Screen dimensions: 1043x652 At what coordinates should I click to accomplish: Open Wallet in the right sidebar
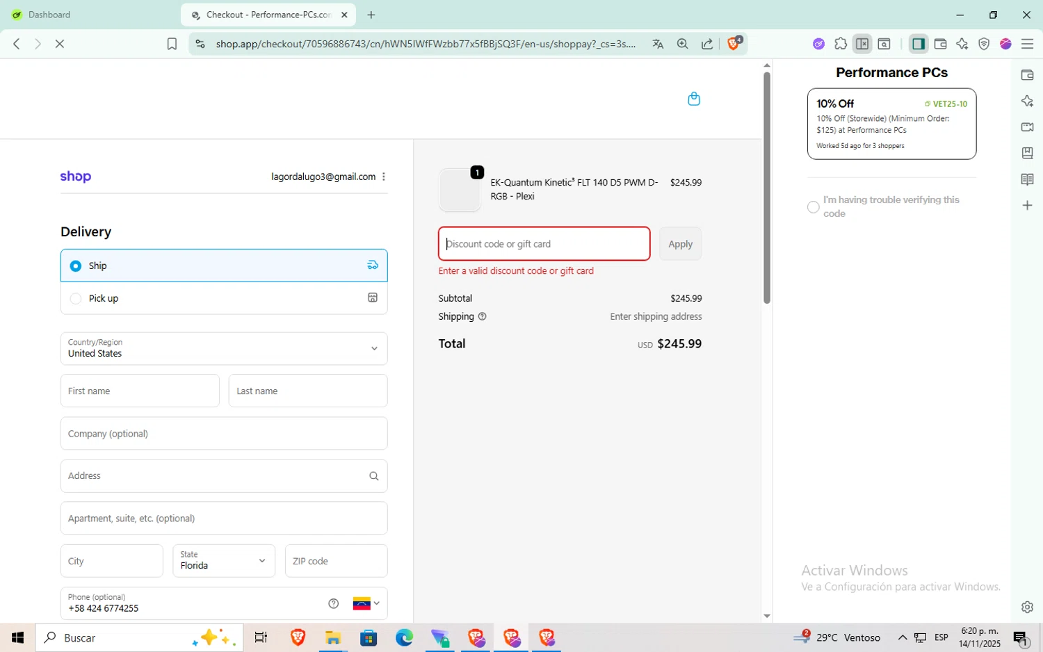point(1027,75)
